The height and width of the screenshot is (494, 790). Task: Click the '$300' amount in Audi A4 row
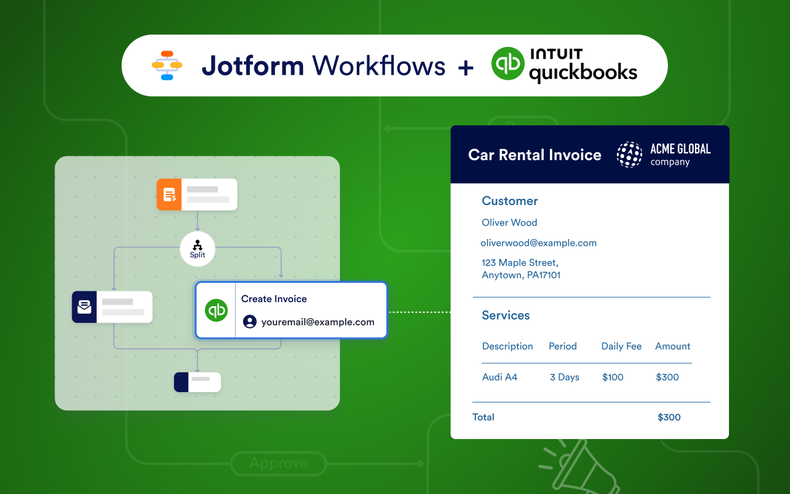(x=667, y=377)
